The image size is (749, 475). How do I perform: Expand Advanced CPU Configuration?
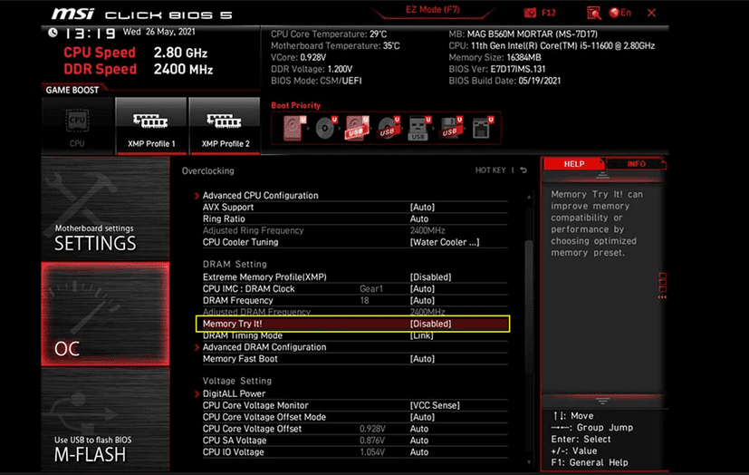point(260,196)
